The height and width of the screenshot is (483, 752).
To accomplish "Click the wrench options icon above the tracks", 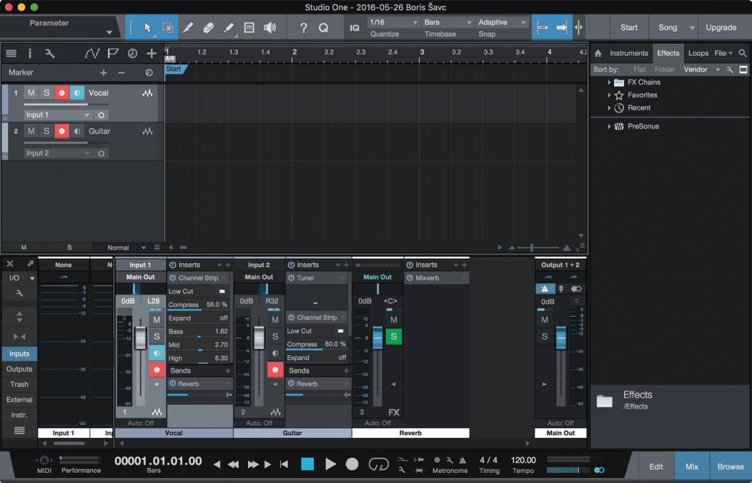I will [x=50, y=54].
